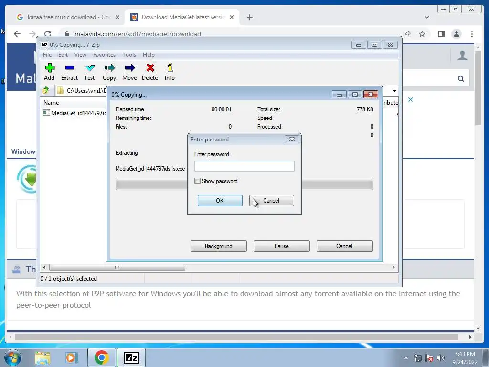Click the Test toolbar icon in 7-Zip

coord(89,72)
